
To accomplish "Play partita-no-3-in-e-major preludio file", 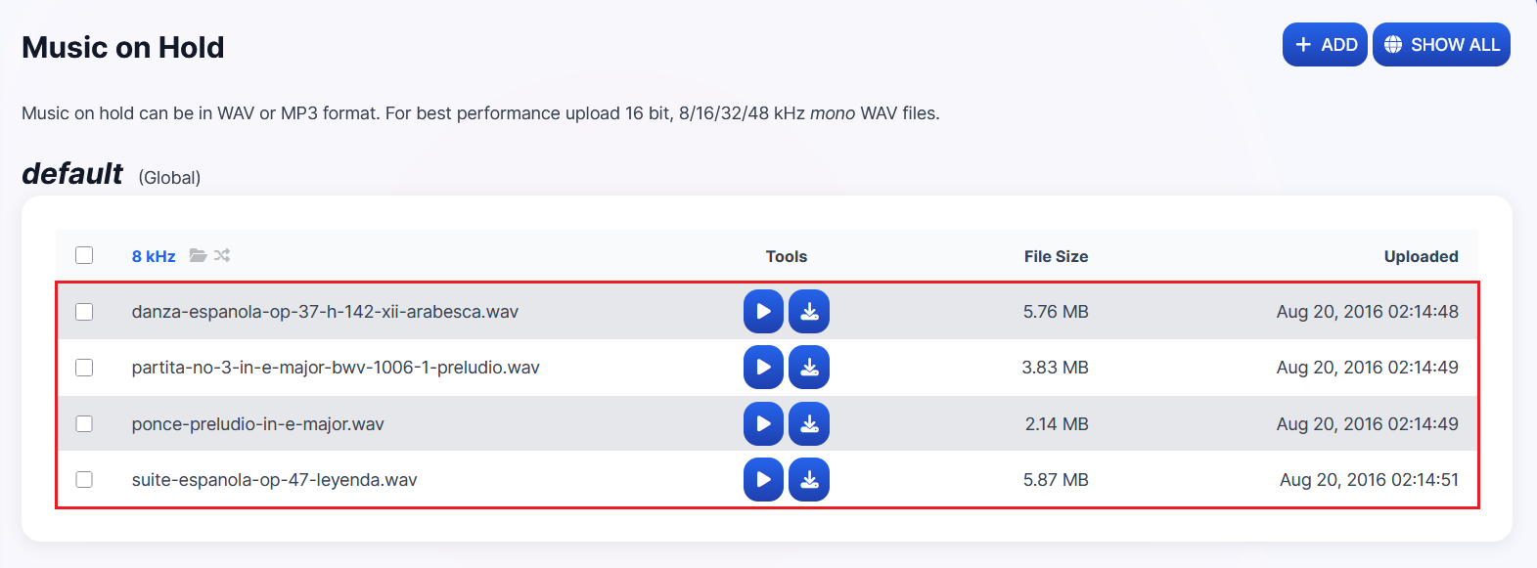I will tap(763, 368).
